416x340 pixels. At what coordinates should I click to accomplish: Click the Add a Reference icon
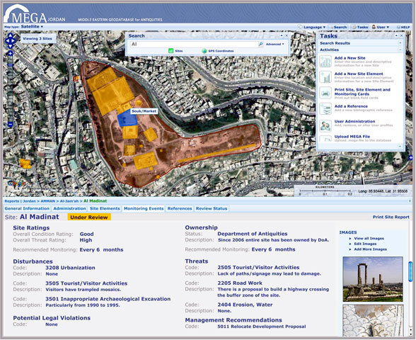pyautogui.click(x=325, y=108)
